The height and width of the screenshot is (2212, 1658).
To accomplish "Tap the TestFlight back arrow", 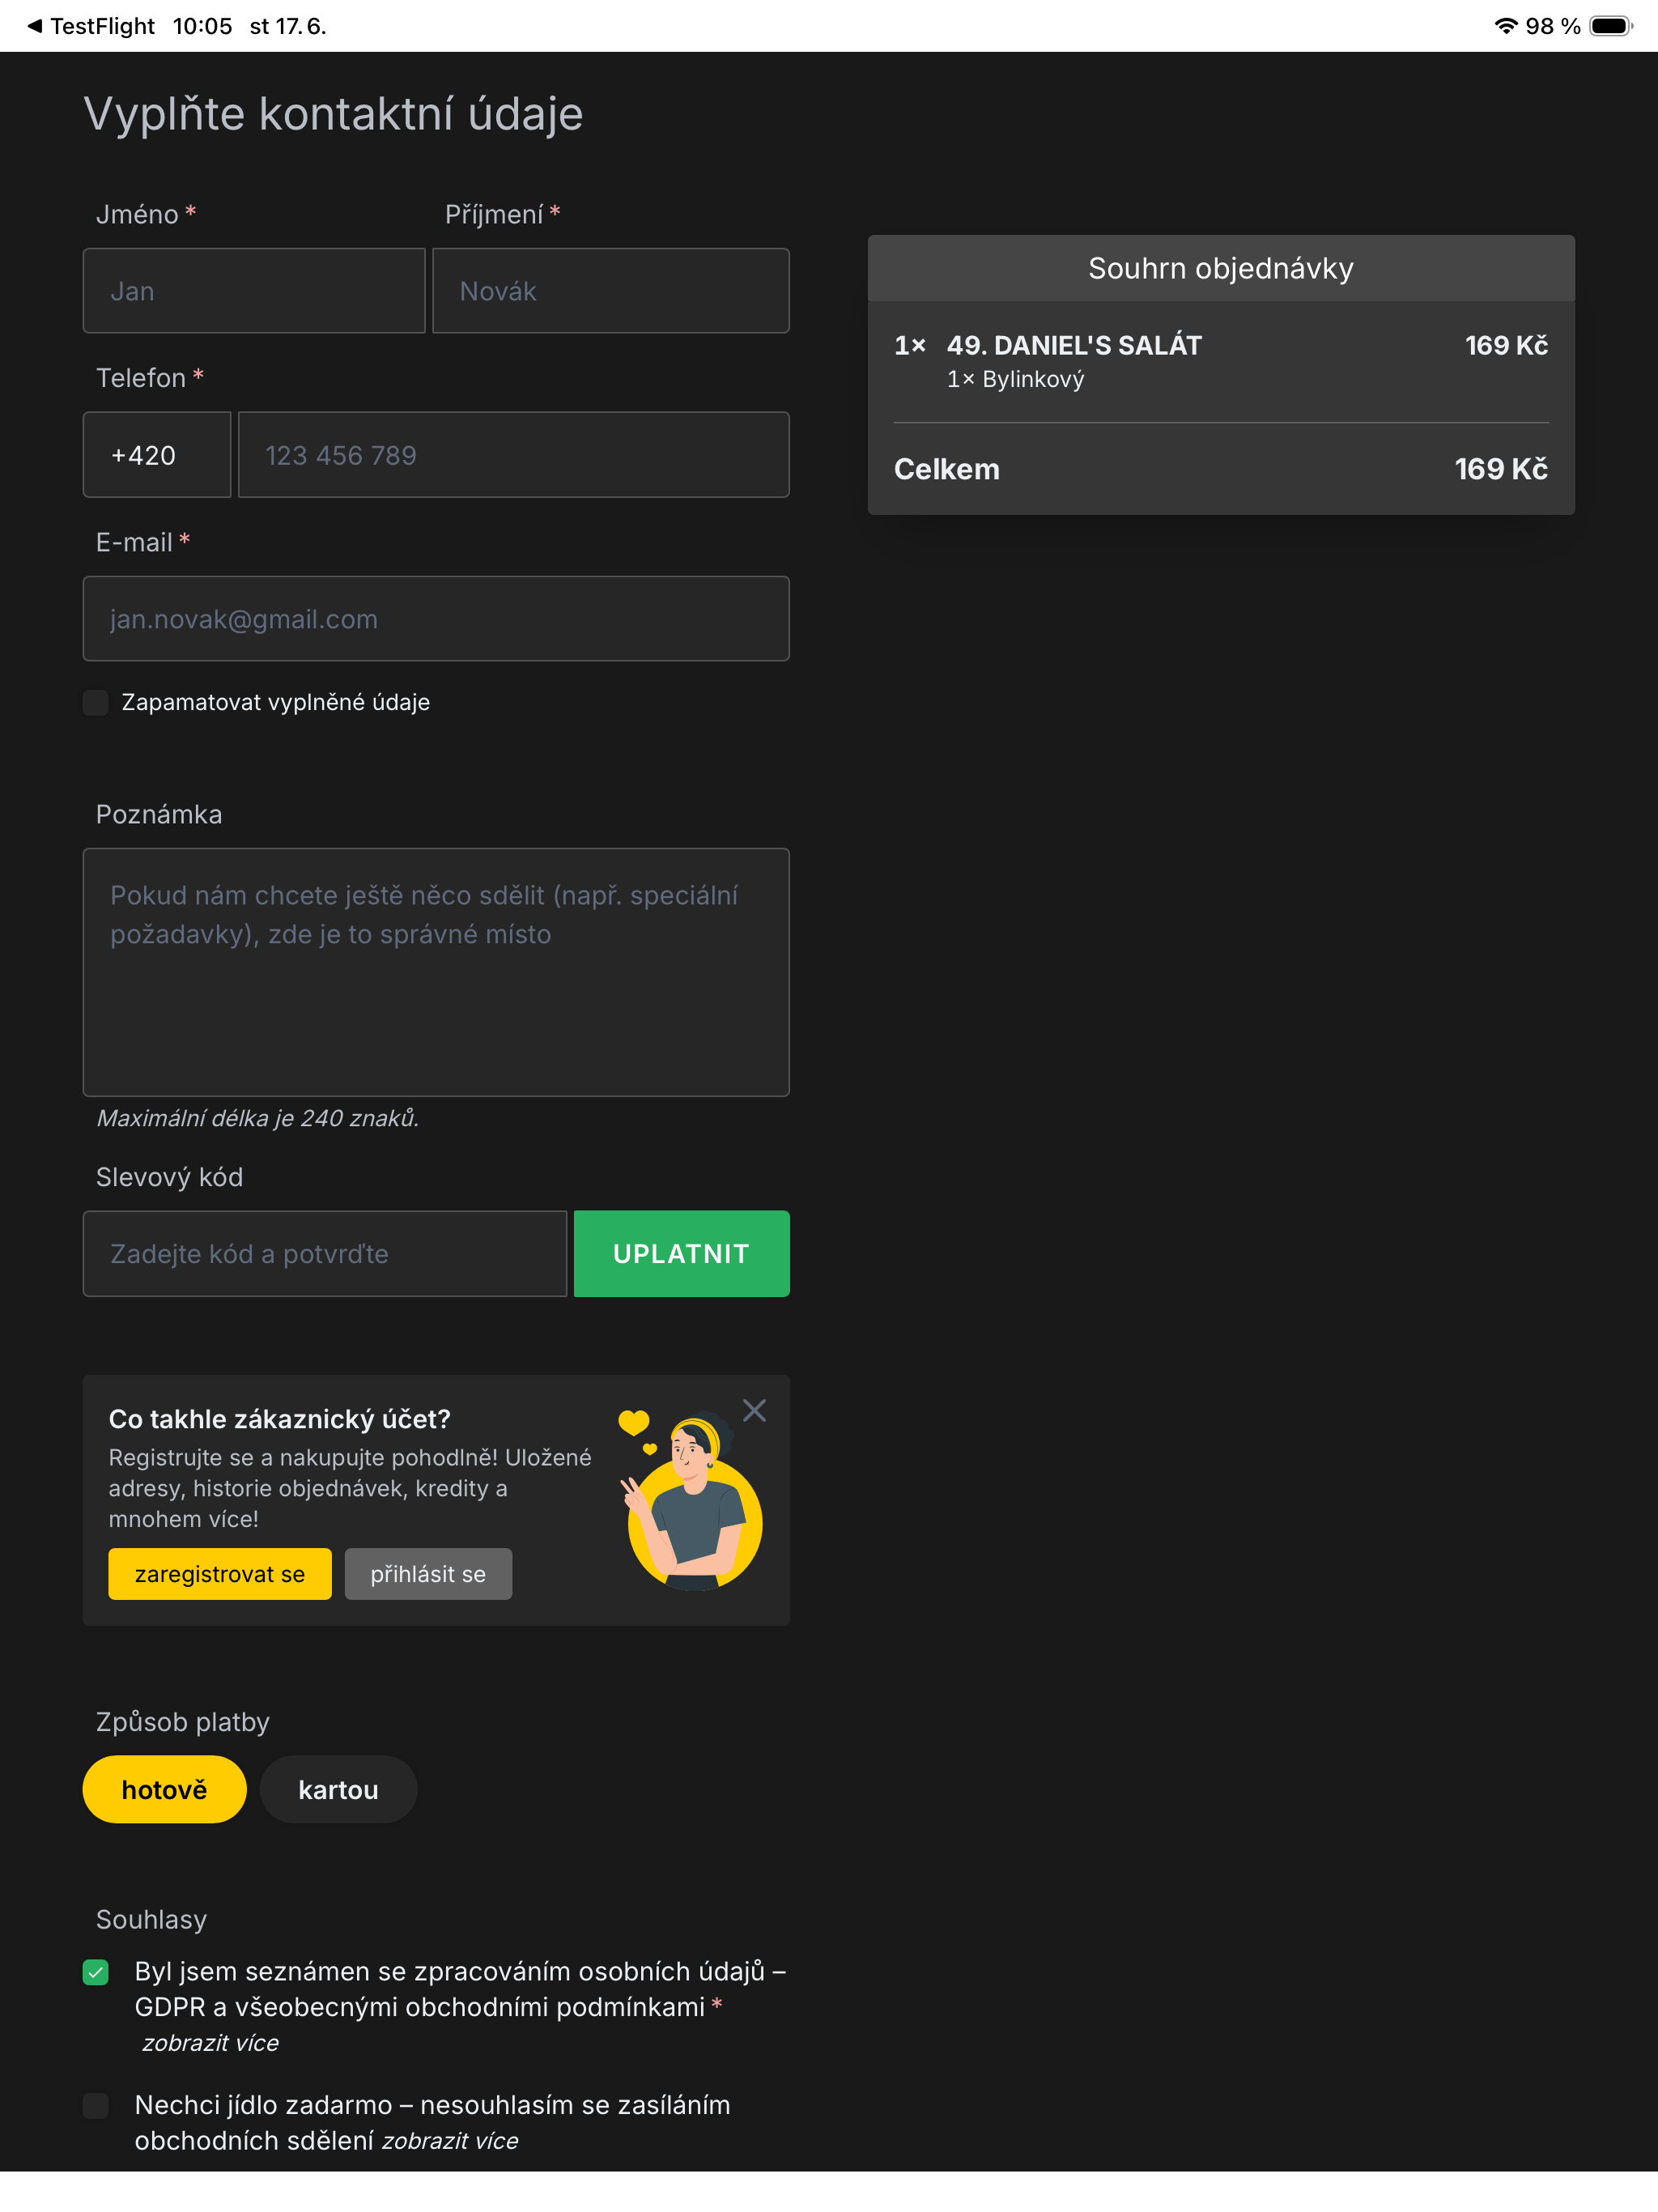I will point(34,26).
